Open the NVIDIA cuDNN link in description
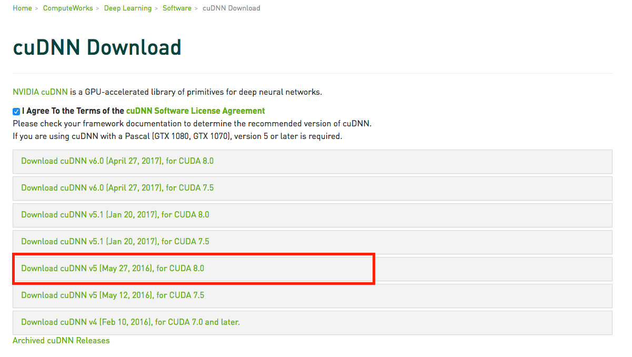 [x=40, y=92]
